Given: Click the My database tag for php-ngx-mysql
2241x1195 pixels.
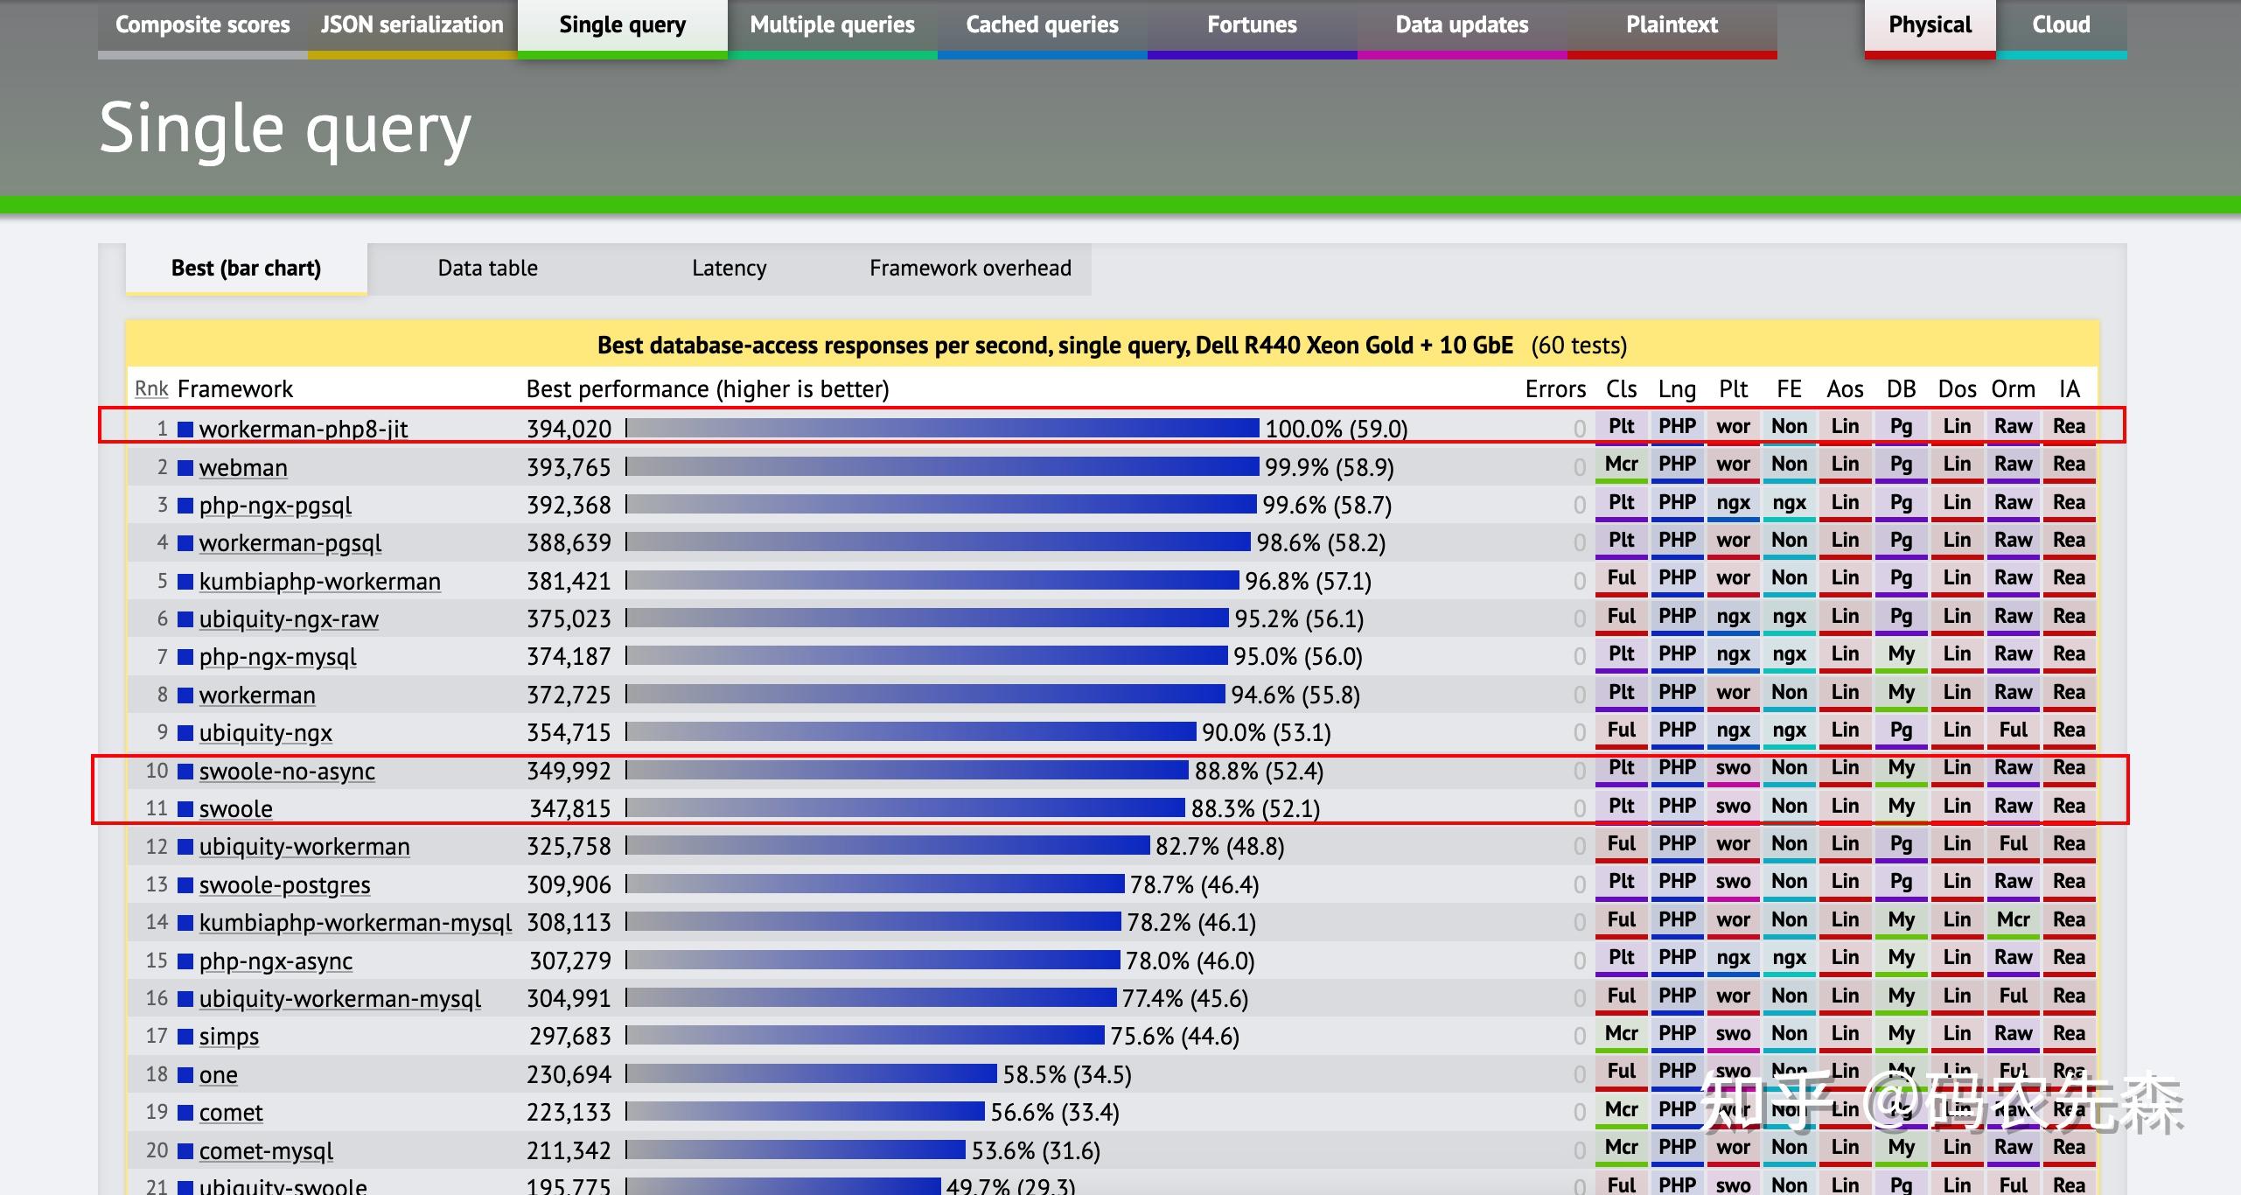Looking at the screenshot, I should tap(1901, 653).
